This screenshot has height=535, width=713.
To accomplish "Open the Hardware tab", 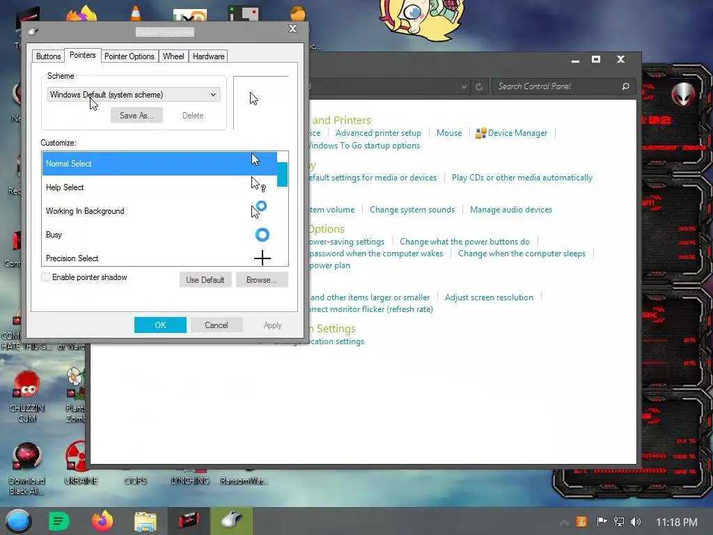I will 208,56.
